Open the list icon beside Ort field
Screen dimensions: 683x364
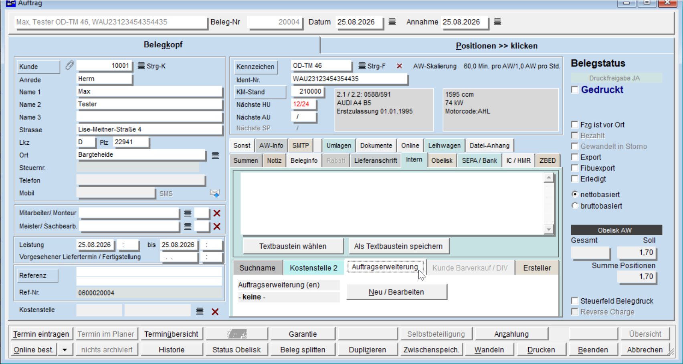(215, 155)
